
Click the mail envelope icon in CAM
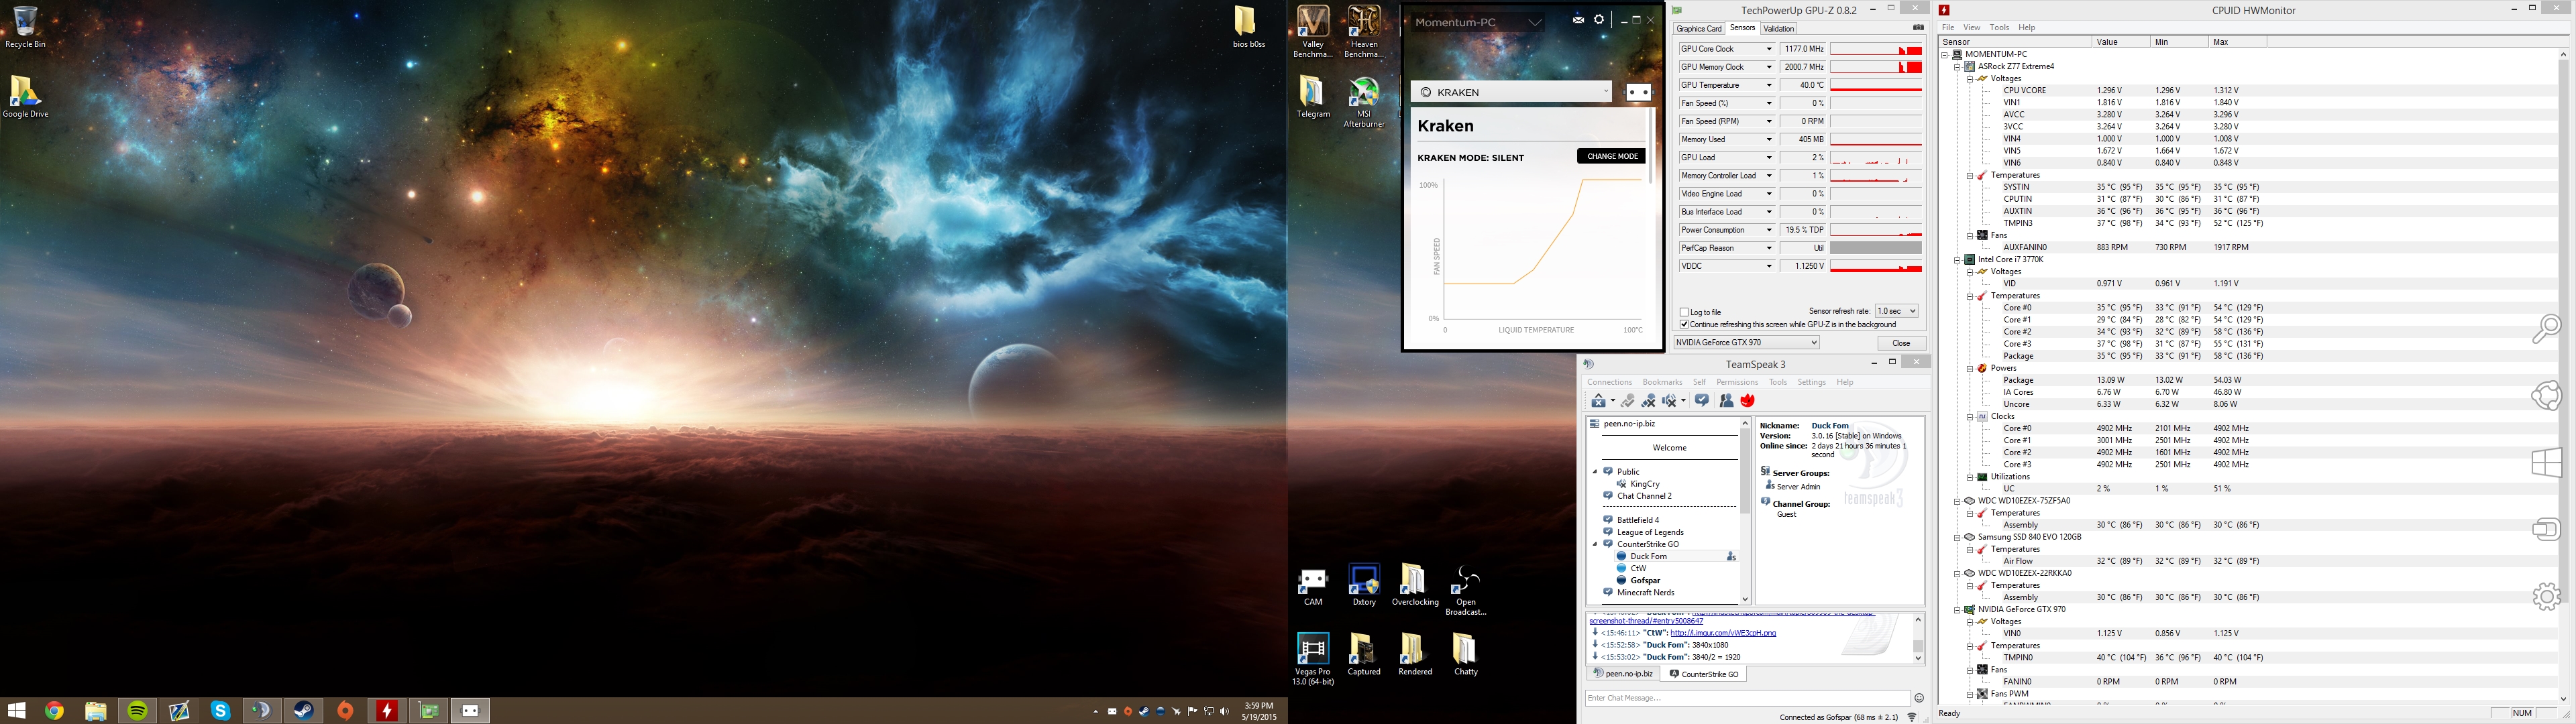coord(1578,20)
